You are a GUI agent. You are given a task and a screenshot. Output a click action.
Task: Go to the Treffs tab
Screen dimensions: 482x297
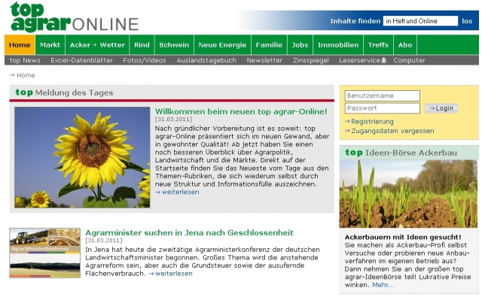pos(378,45)
